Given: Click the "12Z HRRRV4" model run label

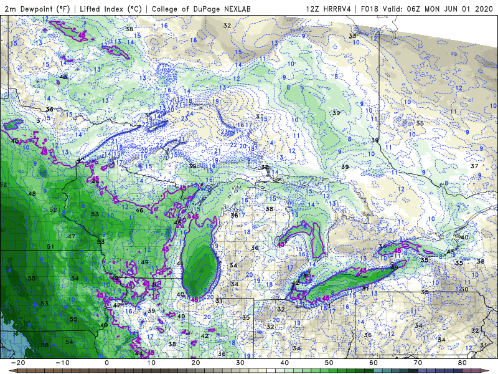Looking at the screenshot, I should 329,9.
